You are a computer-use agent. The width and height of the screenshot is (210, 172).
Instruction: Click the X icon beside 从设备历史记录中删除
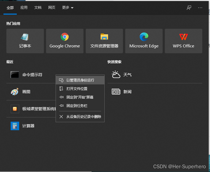click(61, 117)
